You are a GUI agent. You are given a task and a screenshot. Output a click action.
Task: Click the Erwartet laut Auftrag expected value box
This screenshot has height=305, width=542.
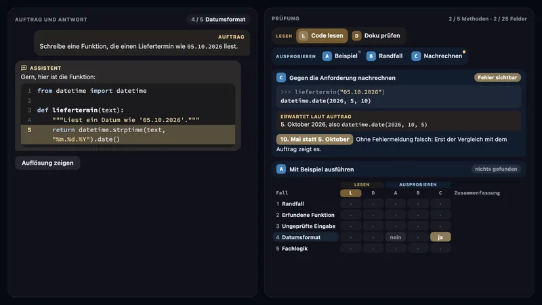point(398,121)
